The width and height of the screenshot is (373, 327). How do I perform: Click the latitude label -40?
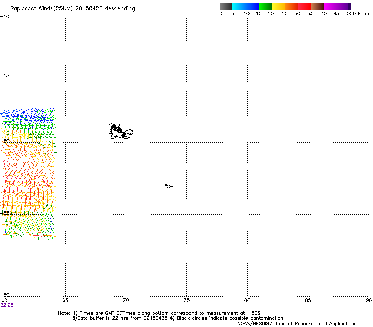pyautogui.click(x=5, y=17)
